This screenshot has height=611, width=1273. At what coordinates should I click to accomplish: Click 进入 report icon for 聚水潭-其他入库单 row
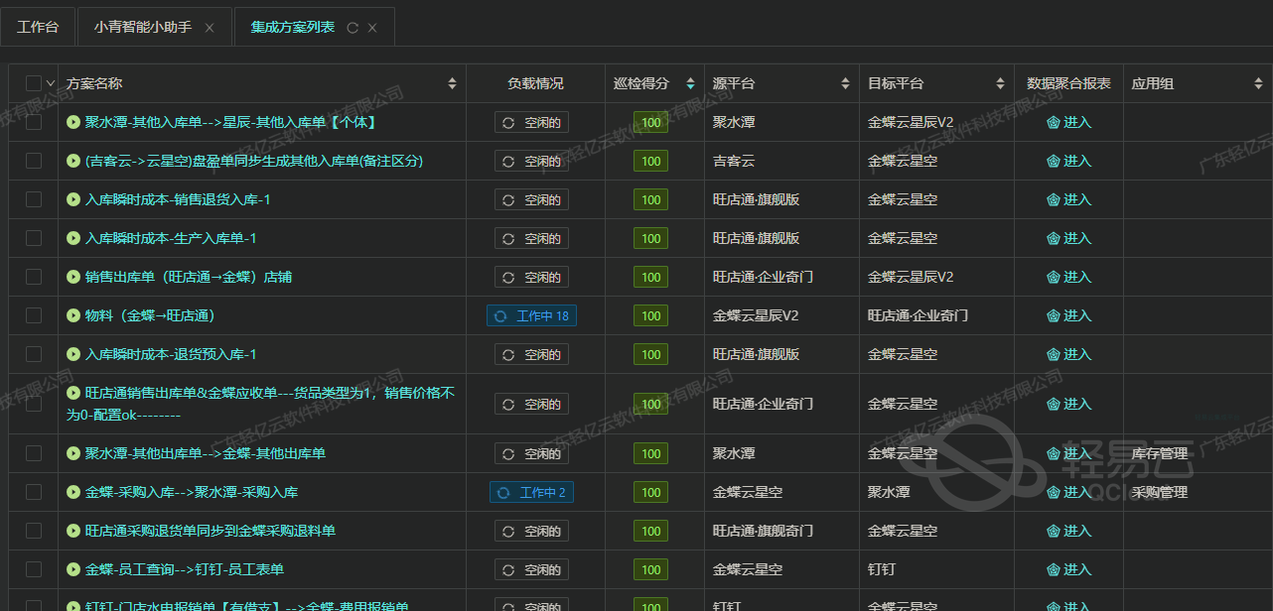click(x=1054, y=122)
